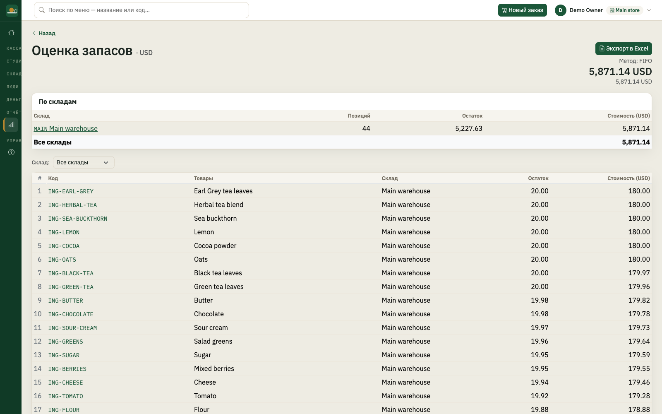Click the items table Стоимость (USD) header
This screenshot has width=662, height=414.
pyautogui.click(x=628, y=178)
